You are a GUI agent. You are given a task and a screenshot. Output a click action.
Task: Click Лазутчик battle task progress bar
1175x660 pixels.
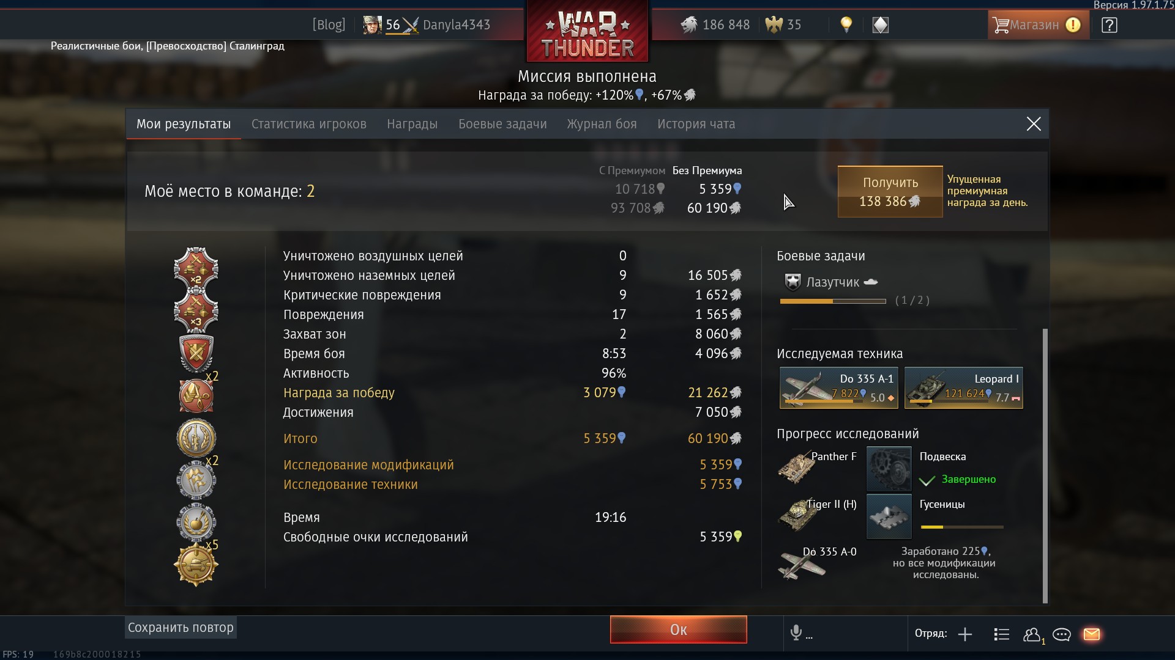tap(833, 301)
